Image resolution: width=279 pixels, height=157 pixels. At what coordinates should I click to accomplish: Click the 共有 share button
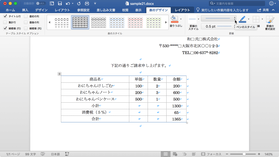pyautogui.click(x=263, y=10)
